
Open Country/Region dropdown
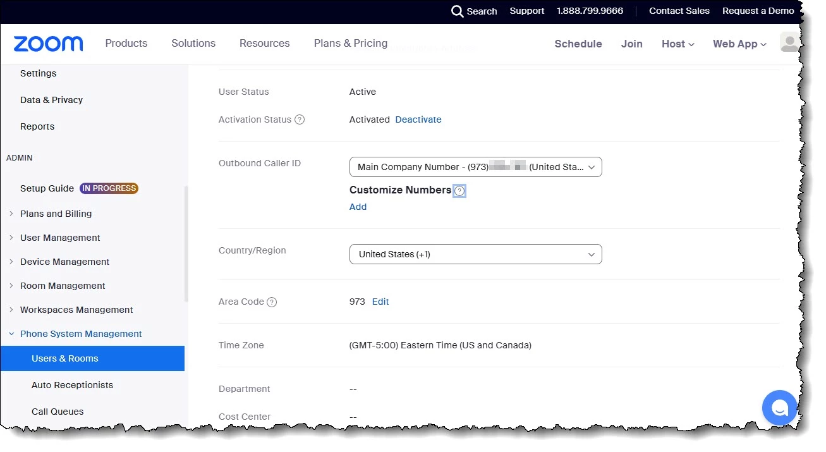coord(475,254)
